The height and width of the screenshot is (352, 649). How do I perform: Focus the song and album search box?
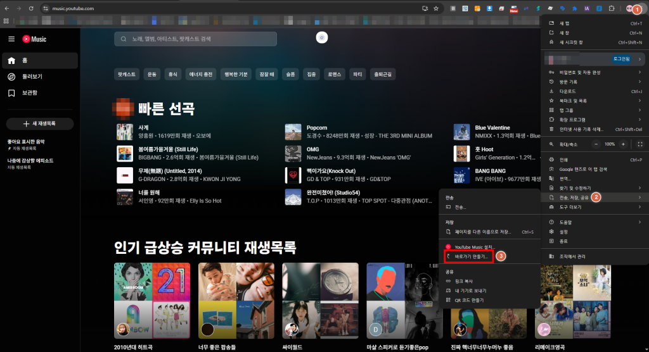[195, 39]
